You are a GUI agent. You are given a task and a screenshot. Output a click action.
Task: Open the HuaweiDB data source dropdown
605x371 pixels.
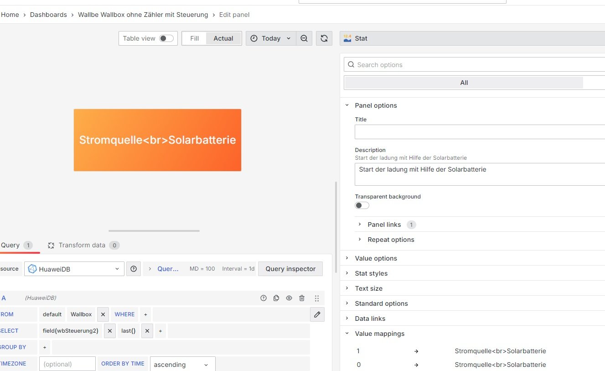pyautogui.click(x=74, y=269)
